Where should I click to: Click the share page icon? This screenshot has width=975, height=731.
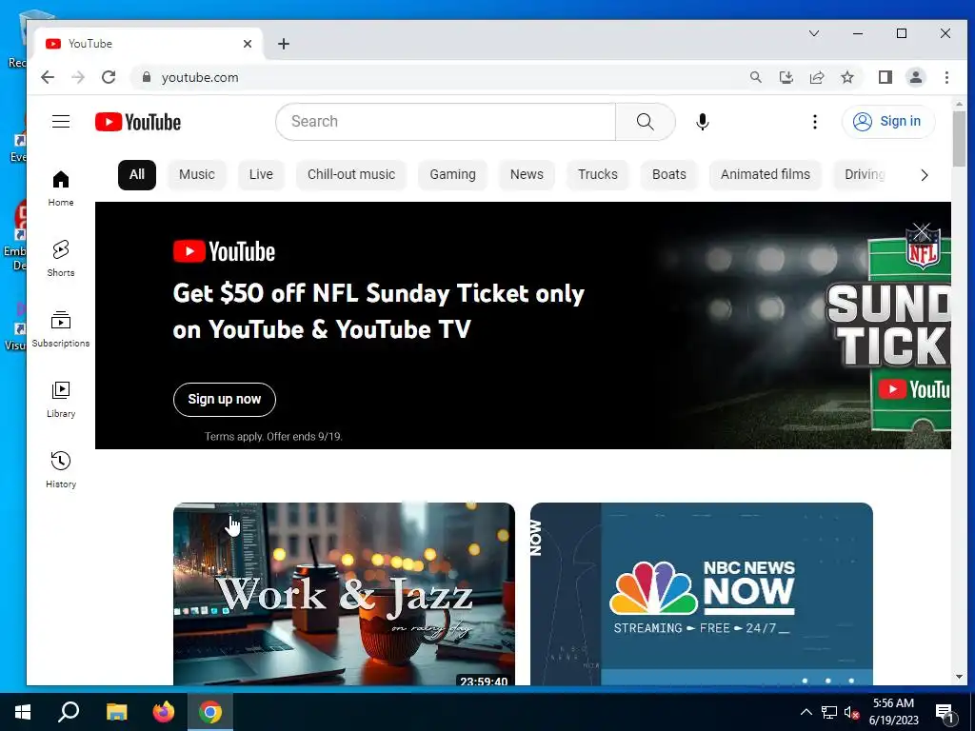[x=816, y=77]
